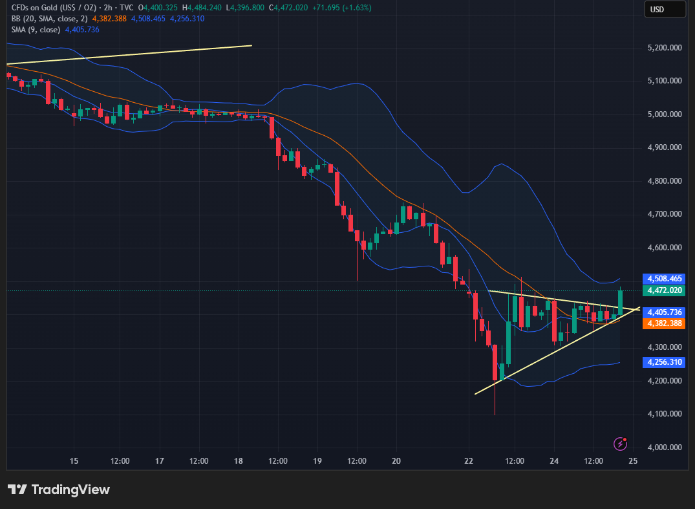Click the 4,000.000 price axis label
This screenshot has height=509, width=695.
pyautogui.click(x=665, y=448)
